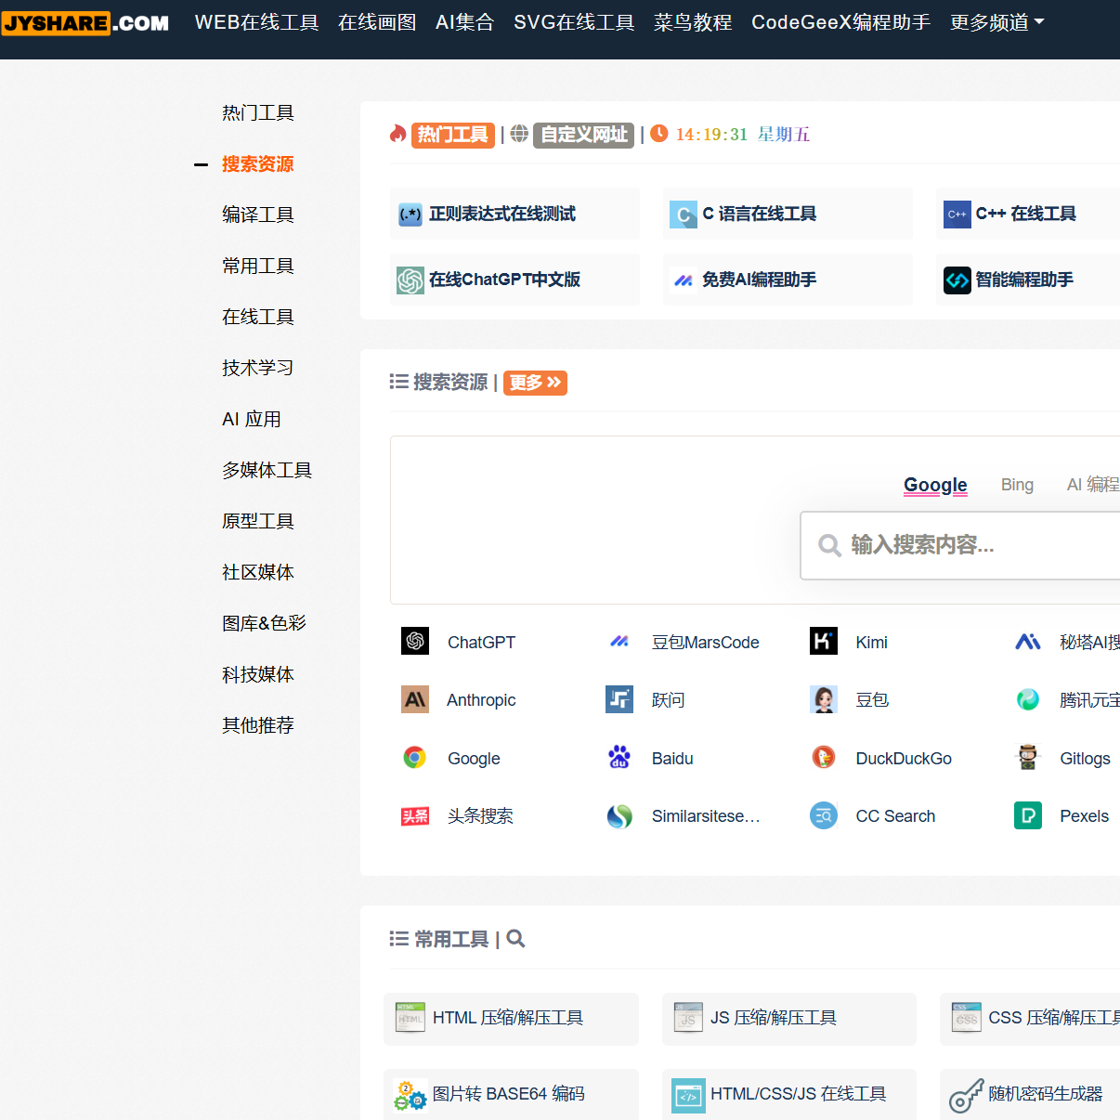This screenshot has height=1120, width=1120.
Task: Click the search input field
Action: pyautogui.click(x=961, y=545)
